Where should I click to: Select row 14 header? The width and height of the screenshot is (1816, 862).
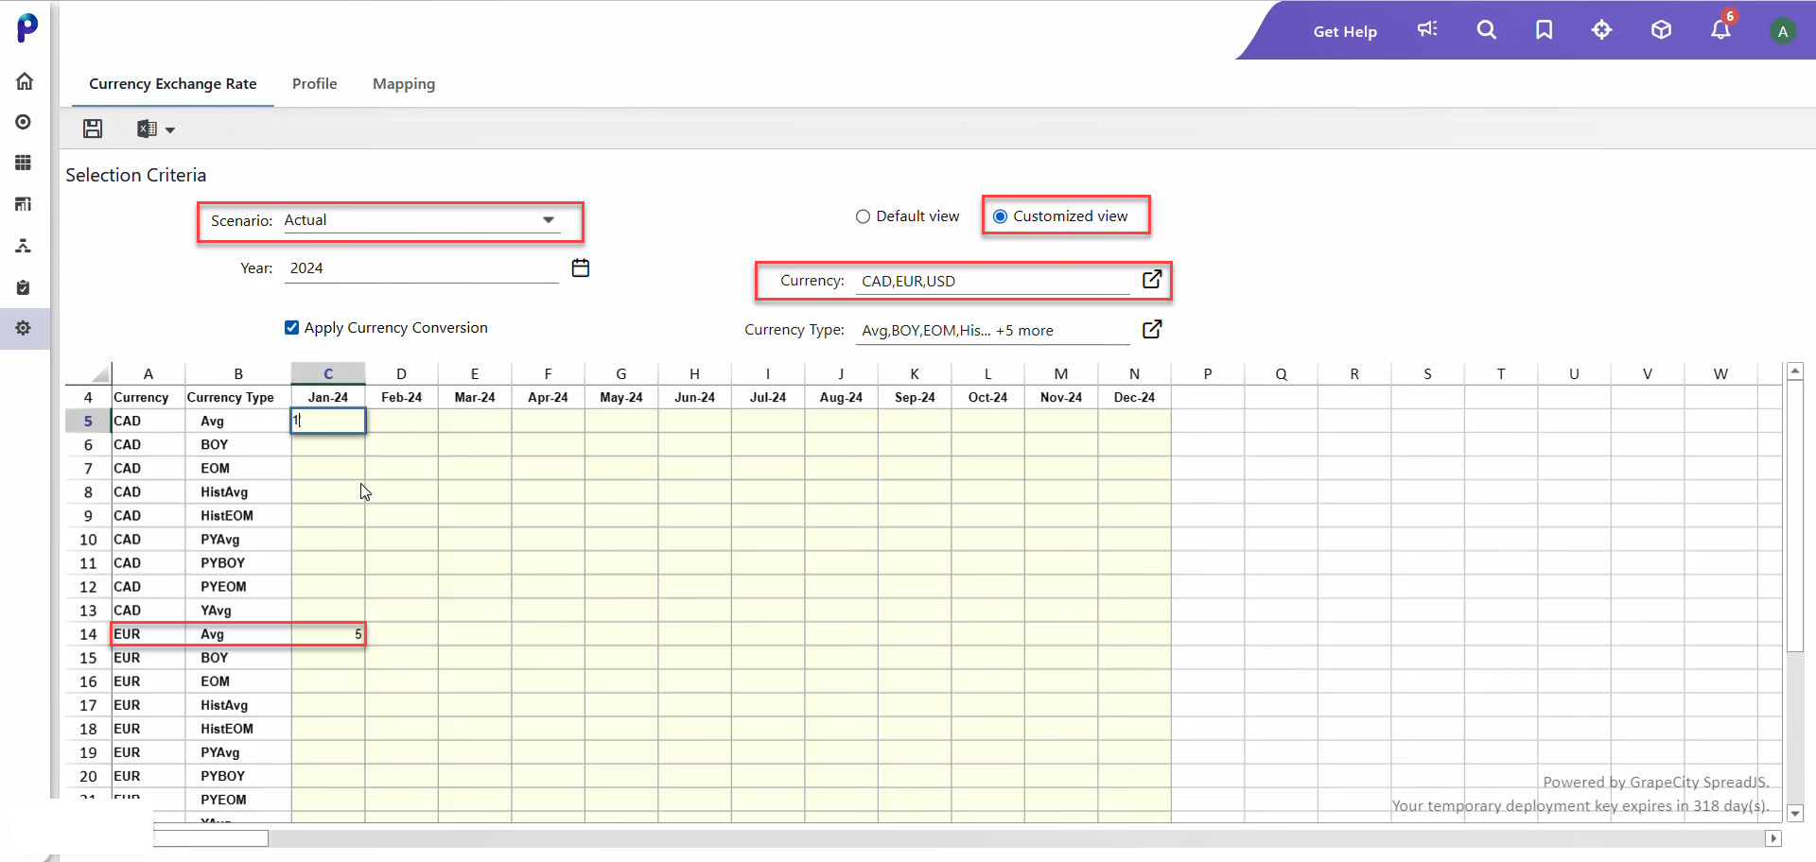coord(88,634)
